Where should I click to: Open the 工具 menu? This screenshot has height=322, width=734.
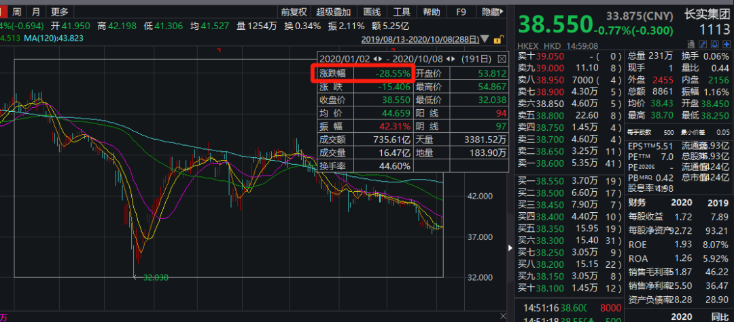(x=402, y=12)
